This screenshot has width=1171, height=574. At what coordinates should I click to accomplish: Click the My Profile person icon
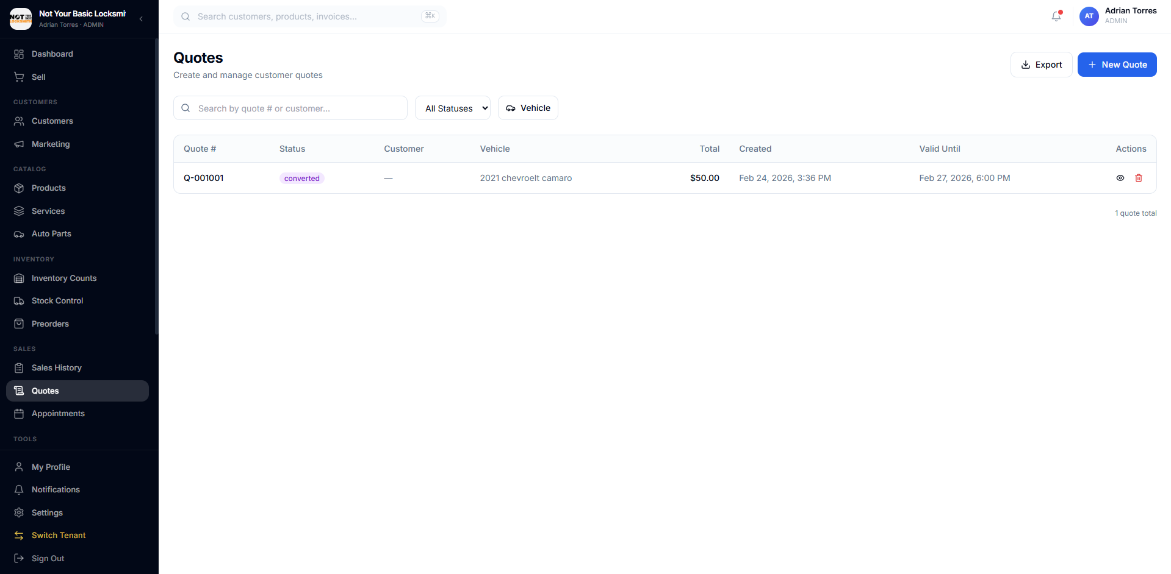[x=19, y=467]
